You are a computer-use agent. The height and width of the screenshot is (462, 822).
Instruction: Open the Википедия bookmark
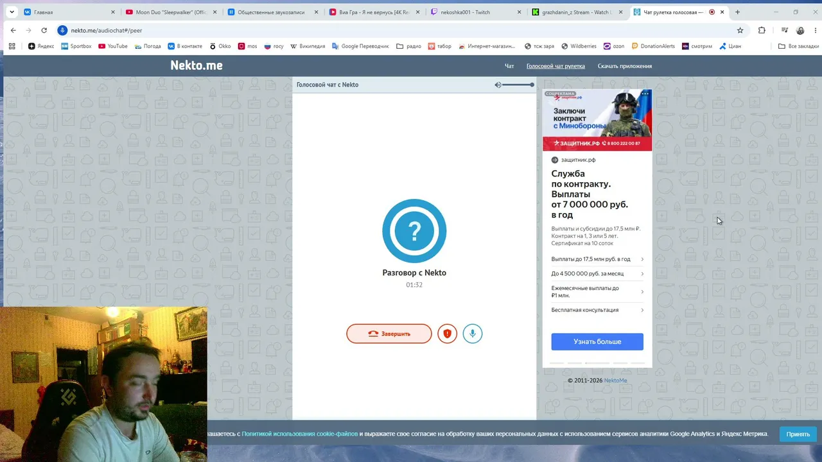[308, 46]
